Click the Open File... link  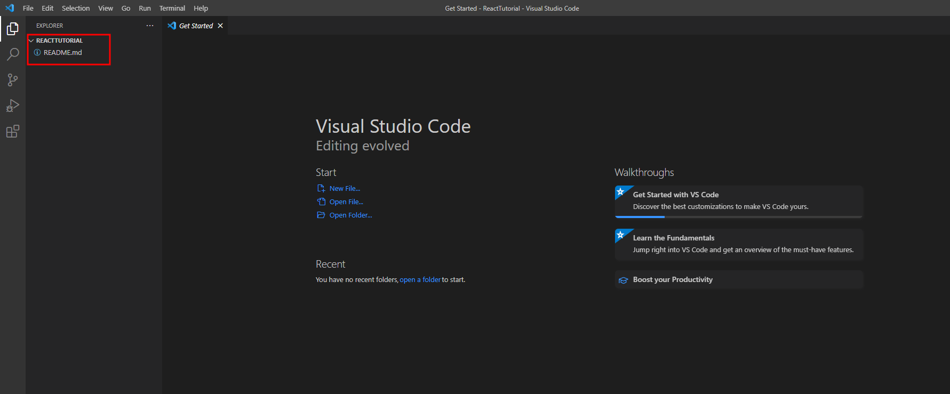pos(346,202)
